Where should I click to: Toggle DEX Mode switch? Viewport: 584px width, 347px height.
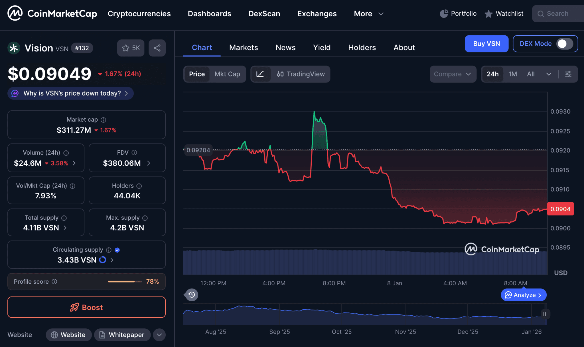pyautogui.click(x=564, y=44)
